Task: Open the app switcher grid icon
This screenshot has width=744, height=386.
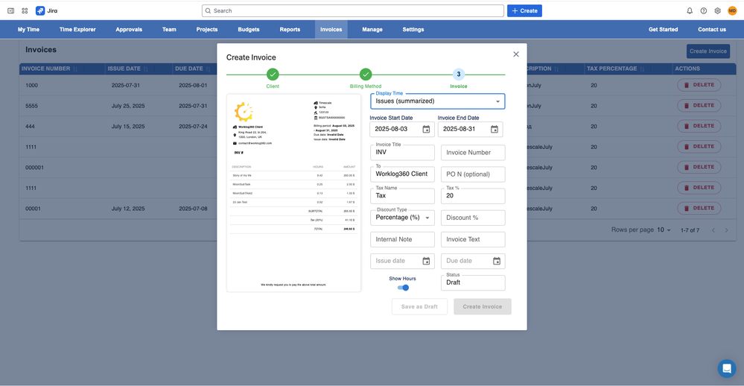Action: [x=25, y=10]
